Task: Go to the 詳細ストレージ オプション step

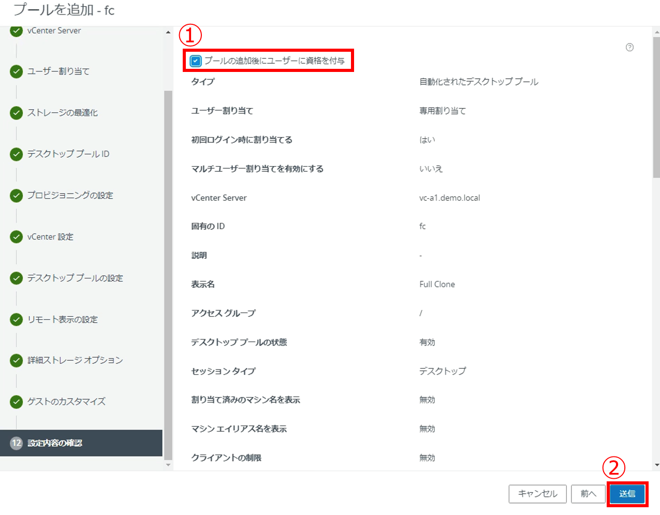Action: [75, 360]
